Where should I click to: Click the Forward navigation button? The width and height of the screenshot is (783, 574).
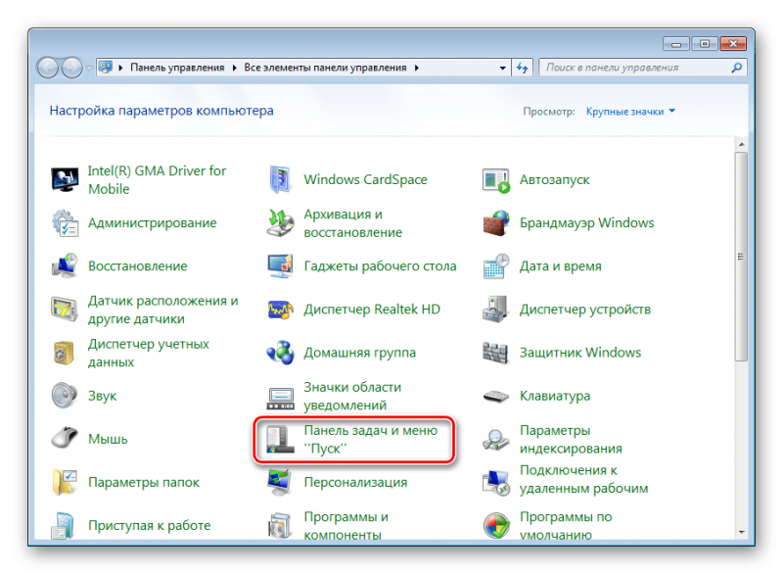[x=71, y=68]
